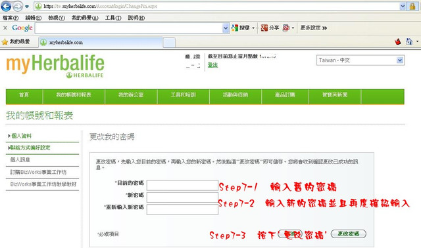Viewport: 421px width, 248px height.
Task: Close the Google toolbar with the X
Action: coord(5,28)
